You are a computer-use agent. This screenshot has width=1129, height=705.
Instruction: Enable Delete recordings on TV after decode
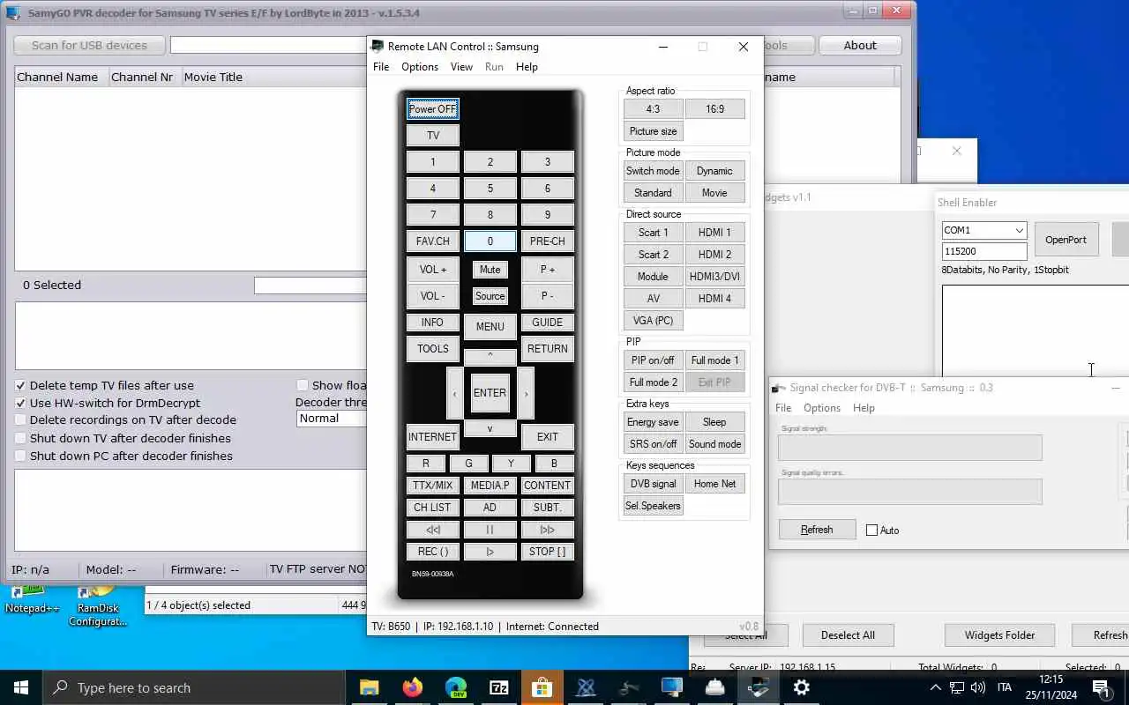point(21,420)
